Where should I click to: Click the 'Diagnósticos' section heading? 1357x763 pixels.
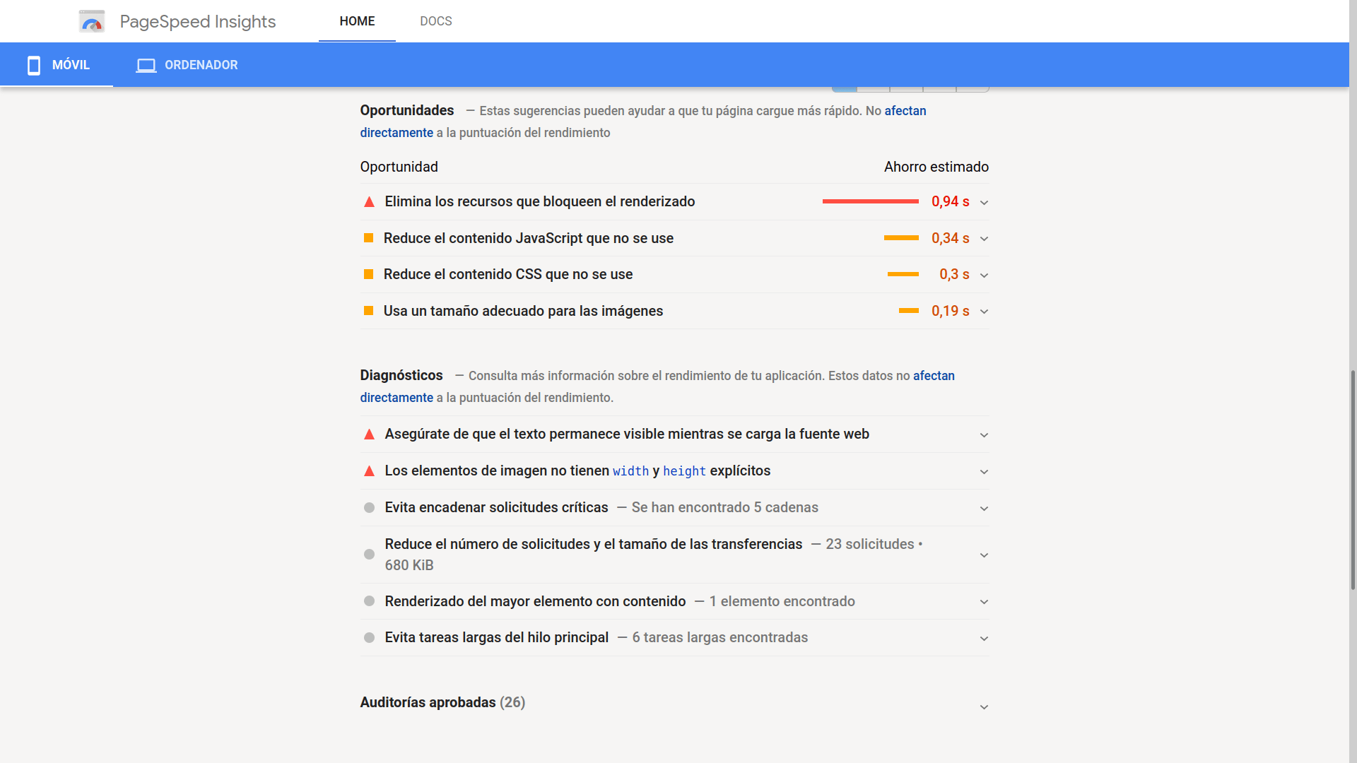tap(401, 375)
